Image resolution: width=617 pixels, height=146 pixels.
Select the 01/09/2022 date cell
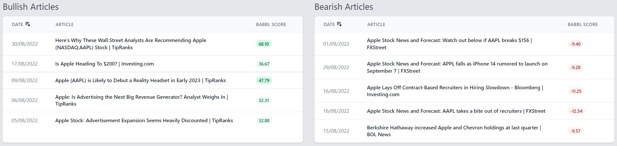click(x=336, y=44)
